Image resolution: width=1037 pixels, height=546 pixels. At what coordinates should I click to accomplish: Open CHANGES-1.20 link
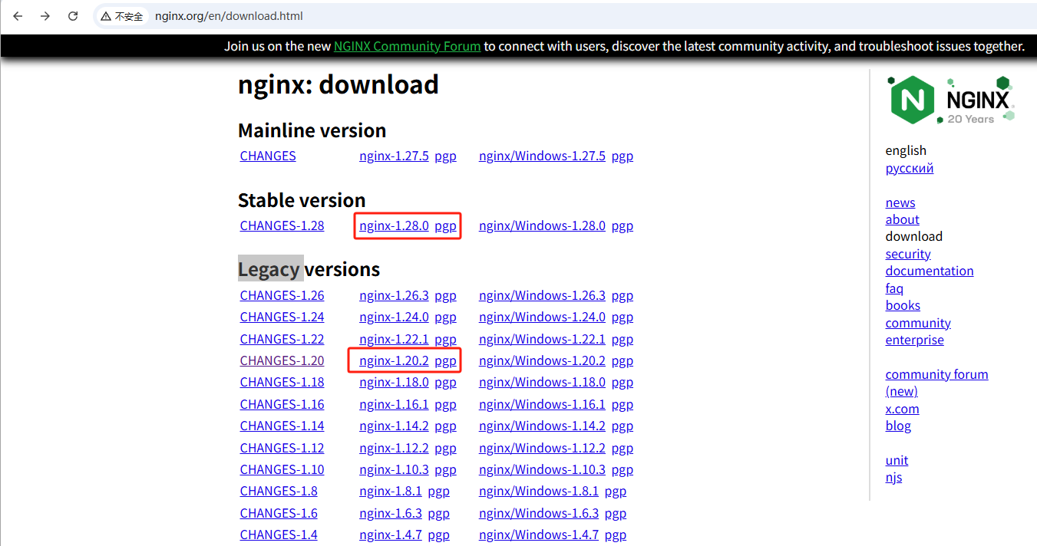[282, 360]
